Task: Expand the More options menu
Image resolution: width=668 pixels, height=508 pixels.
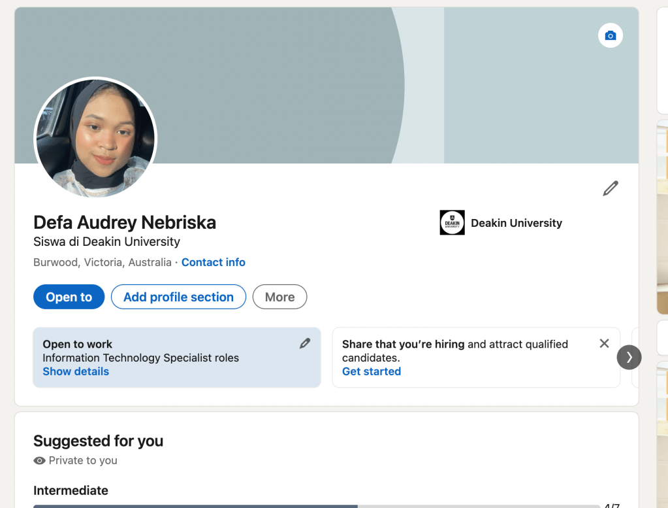Action: pos(279,297)
